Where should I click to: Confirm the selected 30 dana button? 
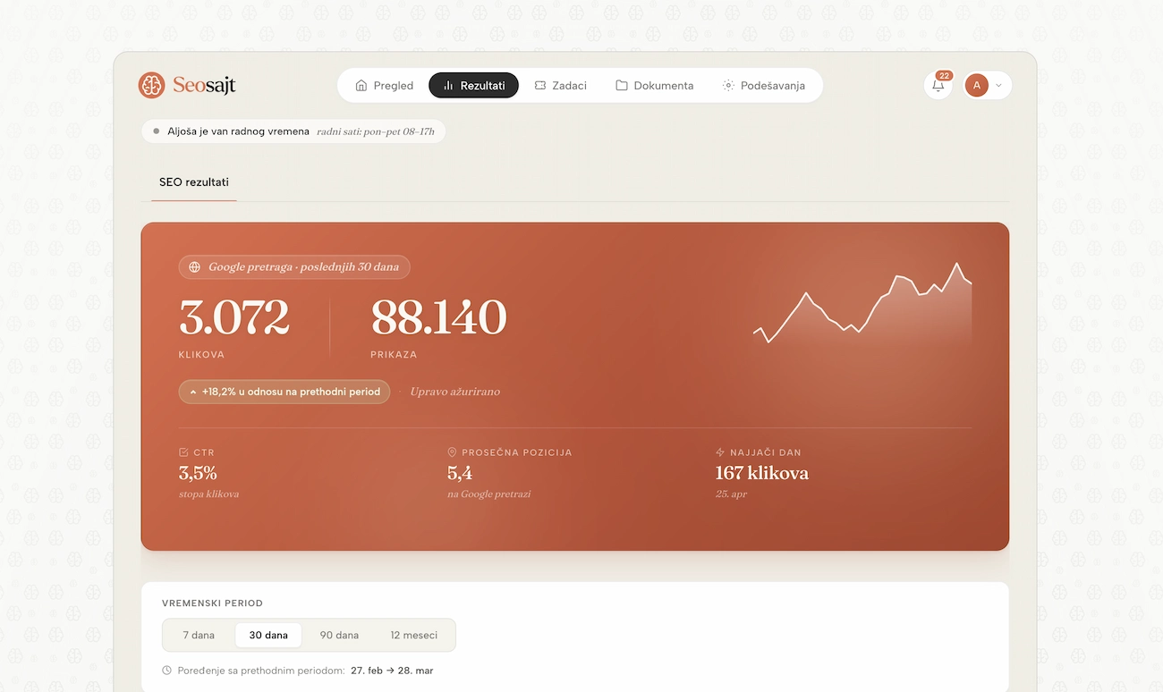coord(268,635)
